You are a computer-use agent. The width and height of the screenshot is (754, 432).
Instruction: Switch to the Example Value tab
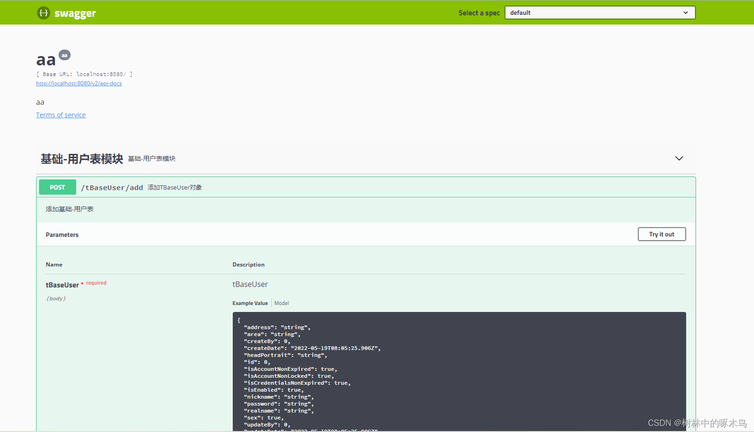click(250, 303)
